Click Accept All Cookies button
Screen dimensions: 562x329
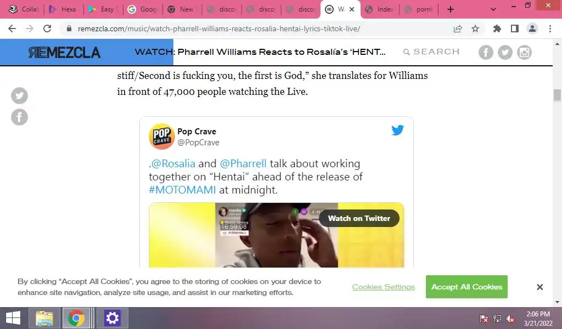467,287
